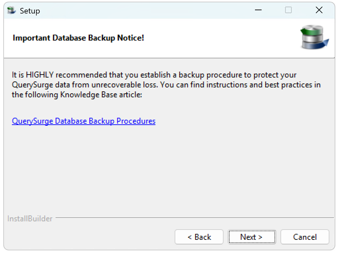The width and height of the screenshot is (337, 253).
Task: Click the Knowledge Base article text line
Action: pyautogui.click(x=77, y=95)
